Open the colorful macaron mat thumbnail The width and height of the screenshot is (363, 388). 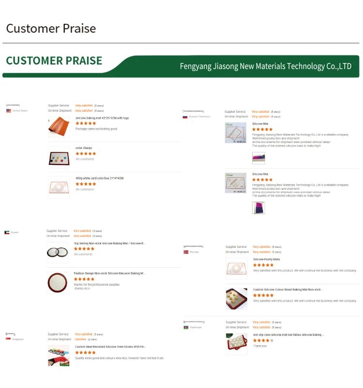(59, 157)
